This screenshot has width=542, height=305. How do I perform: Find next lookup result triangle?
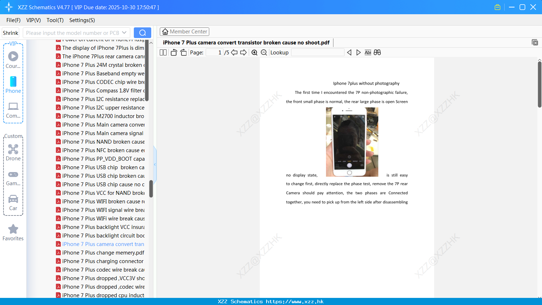358,53
